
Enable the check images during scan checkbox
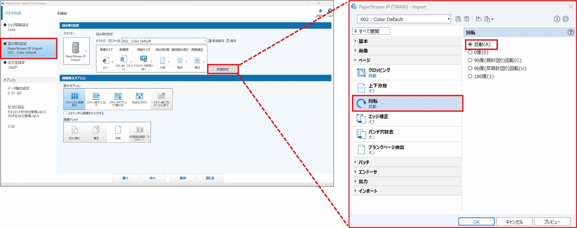pyautogui.click(x=65, y=113)
